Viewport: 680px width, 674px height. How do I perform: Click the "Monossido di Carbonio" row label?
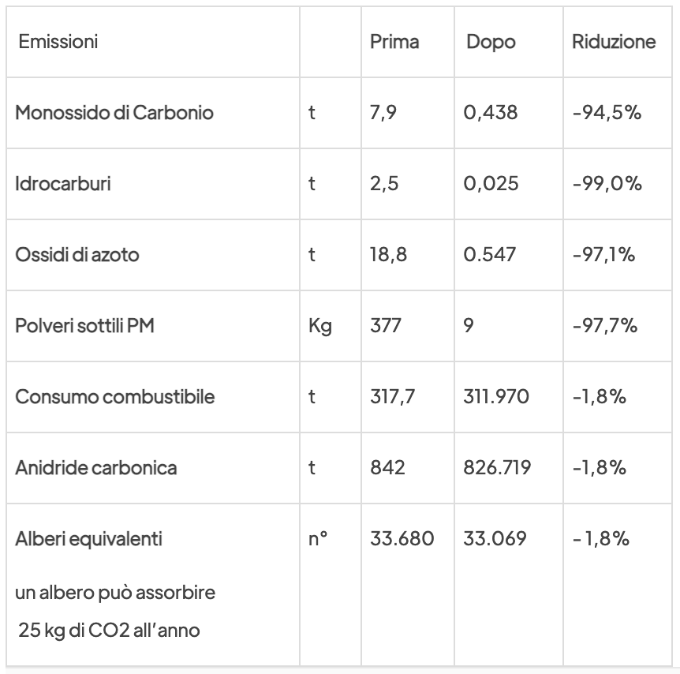[x=114, y=113]
